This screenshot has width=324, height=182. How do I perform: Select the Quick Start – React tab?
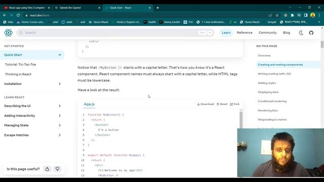pos(128,8)
